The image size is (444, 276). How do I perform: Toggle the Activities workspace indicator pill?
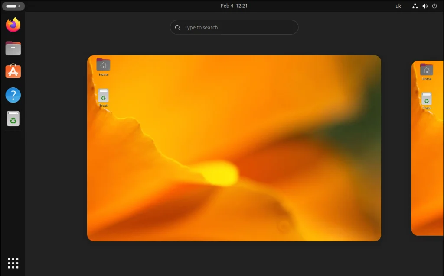[x=13, y=6]
